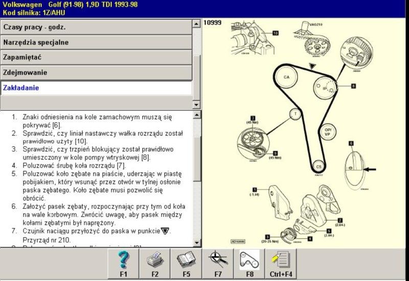Click the Volkswagen Golf (91-98) title text

[70, 5]
